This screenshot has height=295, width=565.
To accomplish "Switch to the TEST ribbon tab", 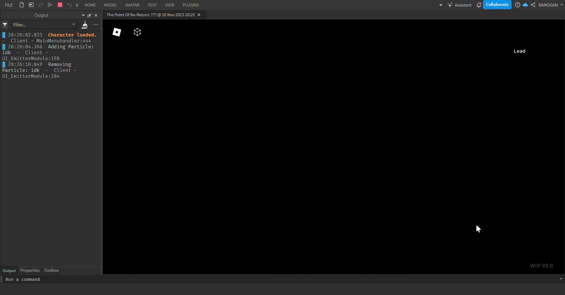I will pos(152,5).
